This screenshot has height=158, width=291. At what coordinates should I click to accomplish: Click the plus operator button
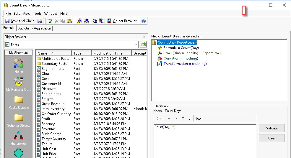click(x=169, y=119)
